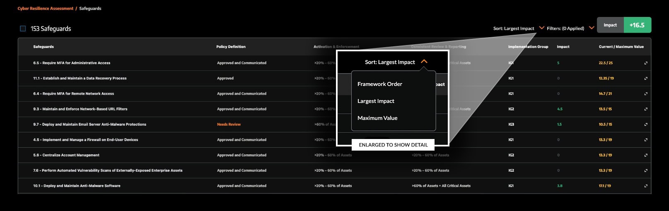Click the green +16.5 impact value
This screenshot has height=211, width=669.
click(x=637, y=25)
